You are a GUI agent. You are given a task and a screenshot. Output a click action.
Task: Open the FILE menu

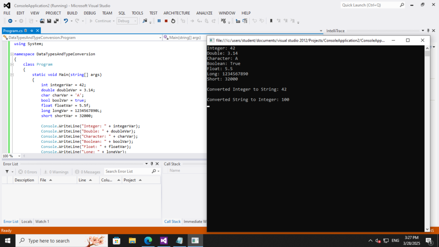coord(7,13)
